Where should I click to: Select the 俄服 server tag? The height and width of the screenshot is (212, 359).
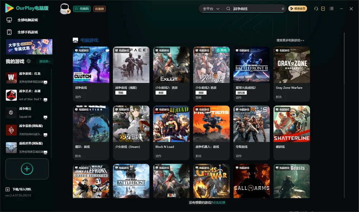pyautogui.click(x=121, y=93)
